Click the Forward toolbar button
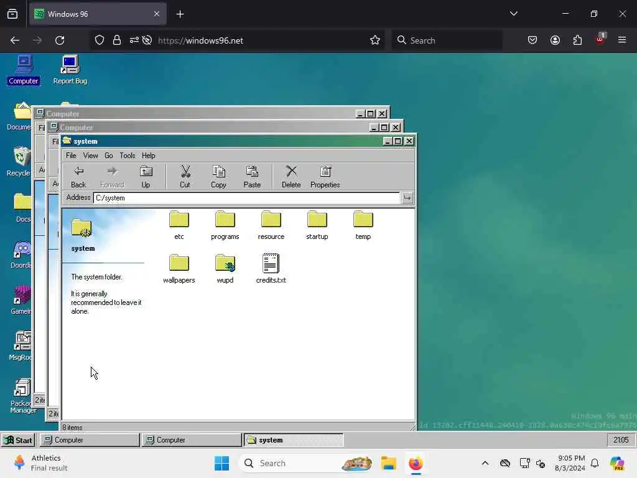The width and height of the screenshot is (637, 478). 112,177
